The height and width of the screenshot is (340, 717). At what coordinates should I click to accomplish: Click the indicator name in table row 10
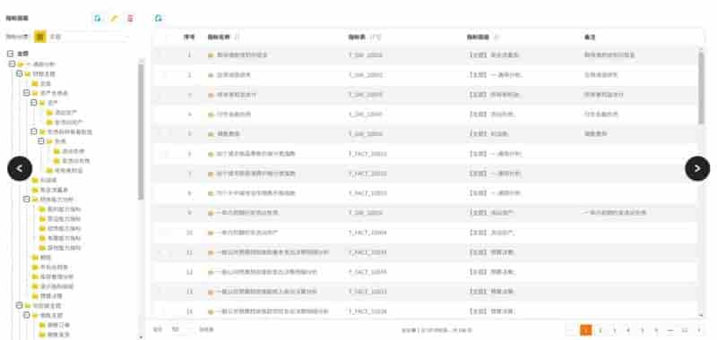coord(247,233)
